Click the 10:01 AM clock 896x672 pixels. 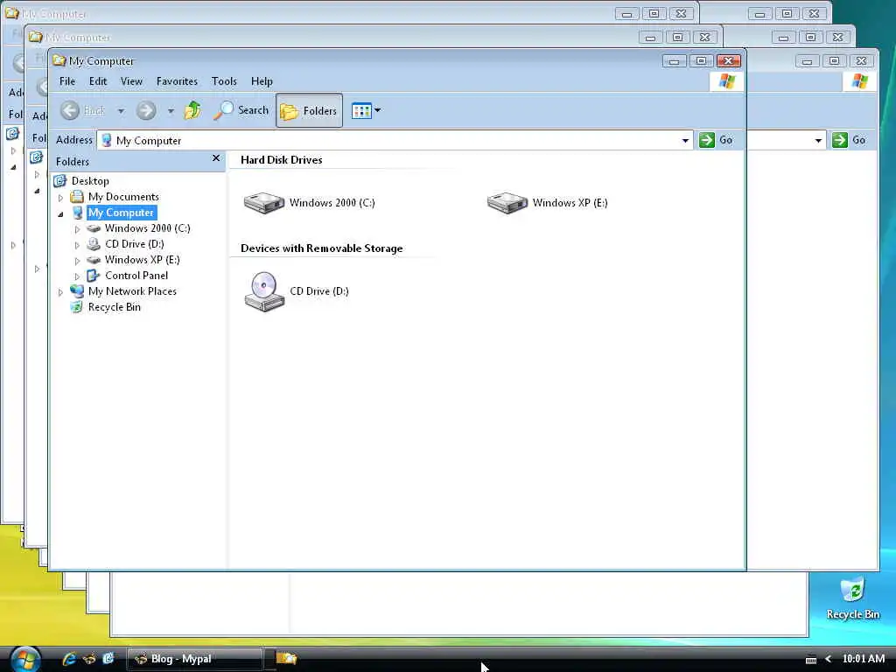coord(864,659)
